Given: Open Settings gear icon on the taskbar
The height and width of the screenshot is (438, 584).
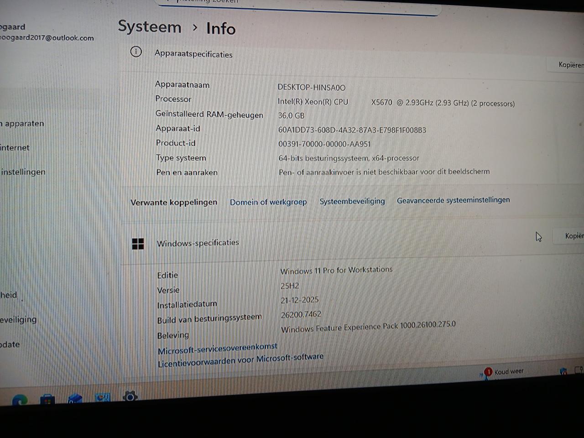Looking at the screenshot, I should (x=130, y=397).
